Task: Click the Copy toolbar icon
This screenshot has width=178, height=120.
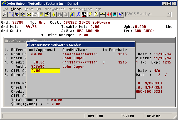Action: [x=17, y=14]
